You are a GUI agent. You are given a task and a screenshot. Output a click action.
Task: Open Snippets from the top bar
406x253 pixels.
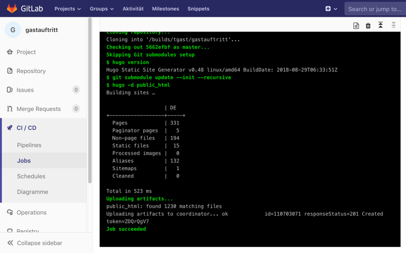click(x=198, y=9)
